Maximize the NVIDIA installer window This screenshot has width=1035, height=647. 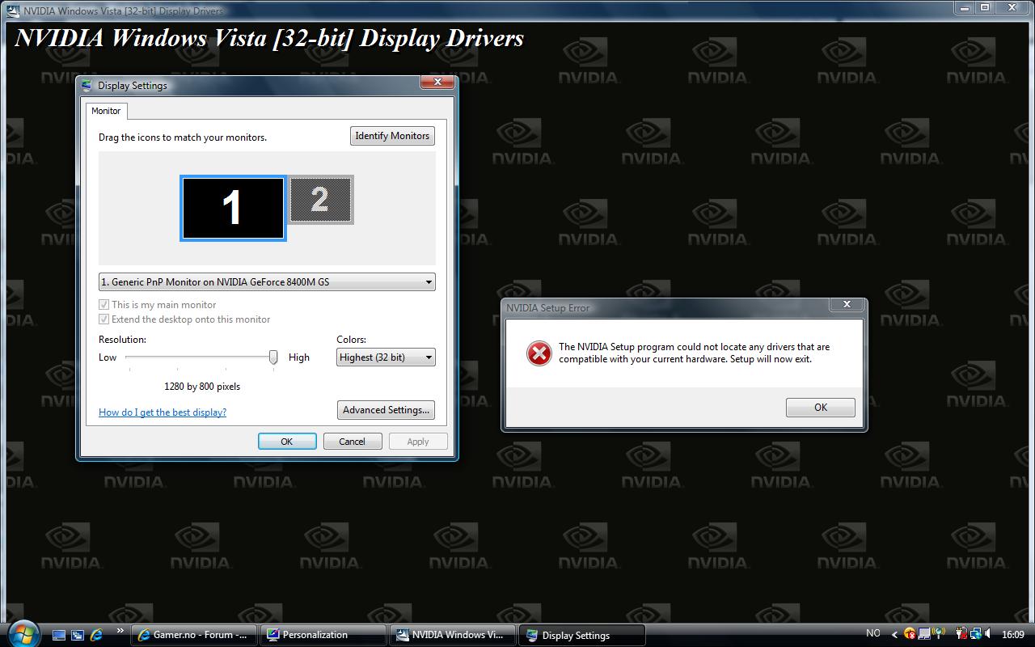pyautogui.click(x=986, y=7)
